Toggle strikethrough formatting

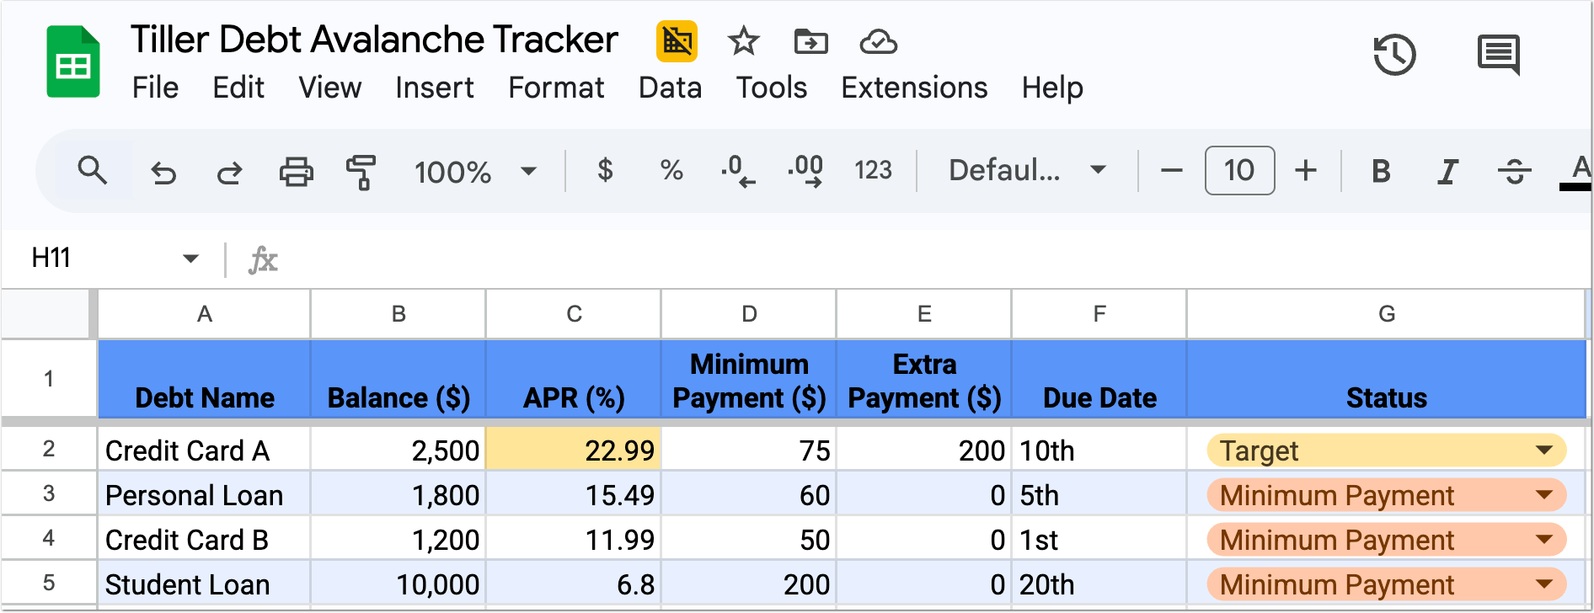click(x=1514, y=172)
